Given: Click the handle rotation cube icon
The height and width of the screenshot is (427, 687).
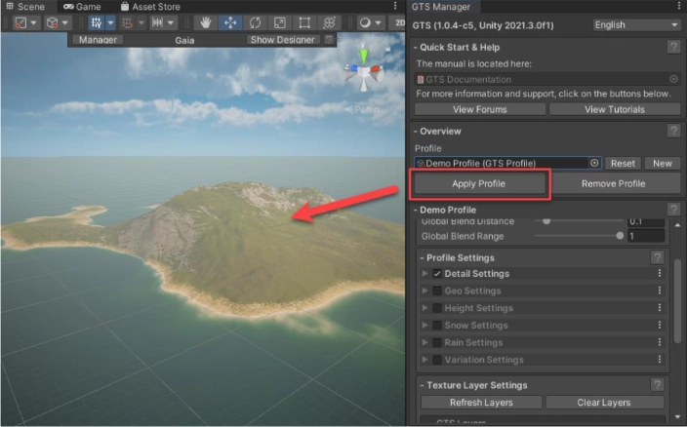Looking at the screenshot, I should [52, 22].
